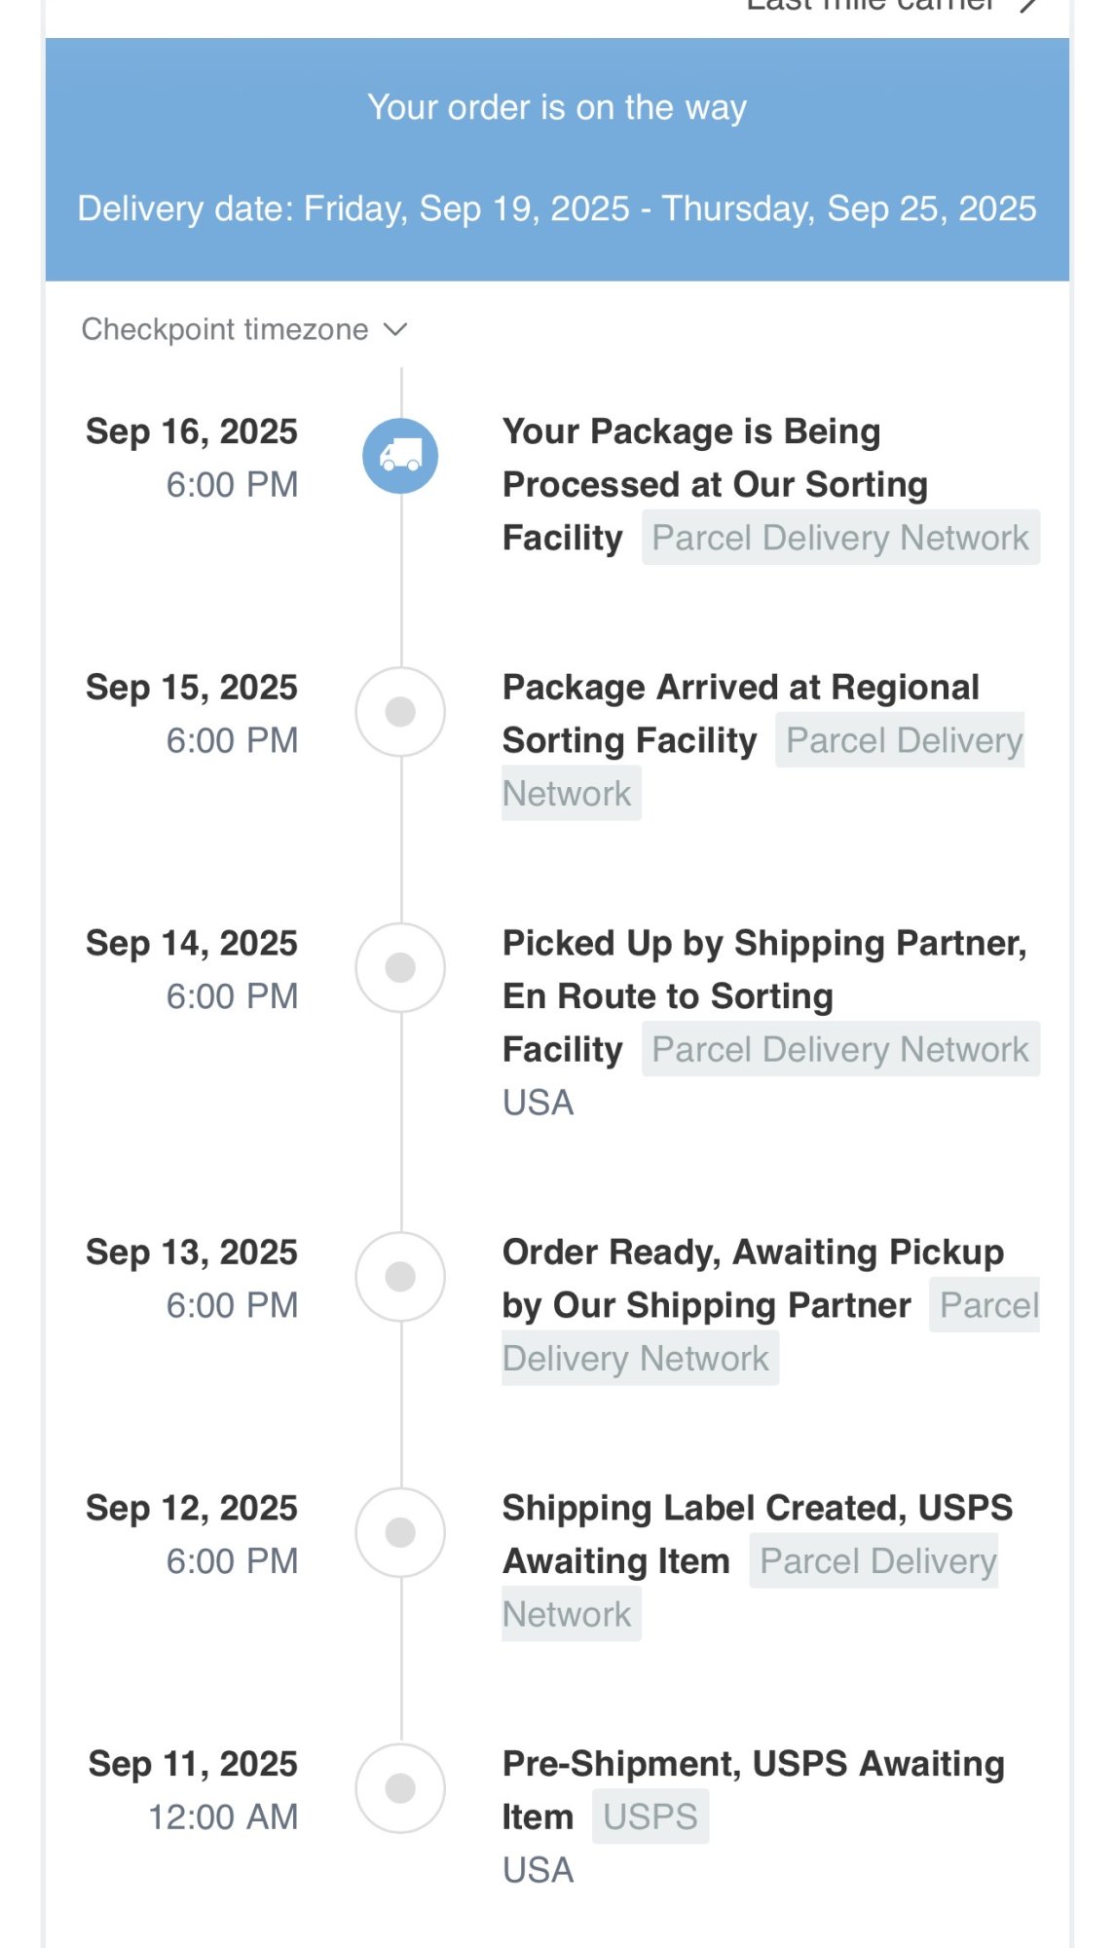Screen dimensions: 1115x1948
Task: Click the Sep 13 timeline checkpoint dot
Action: (x=400, y=1277)
